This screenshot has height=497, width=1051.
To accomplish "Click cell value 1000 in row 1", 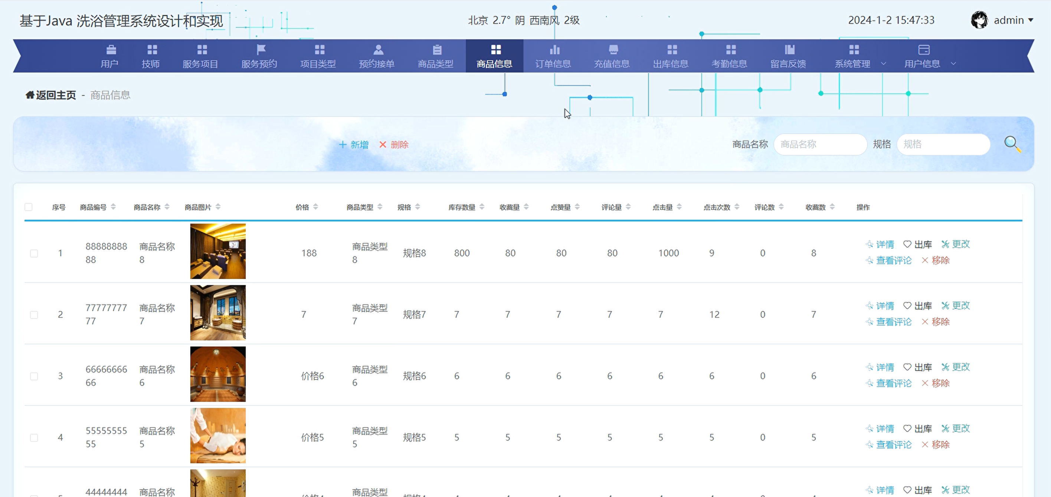I will [668, 253].
